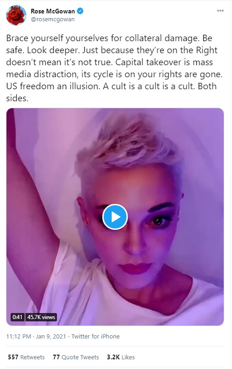
Task: Click the 0:41 video duration badge
Action: [x=17, y=317]
